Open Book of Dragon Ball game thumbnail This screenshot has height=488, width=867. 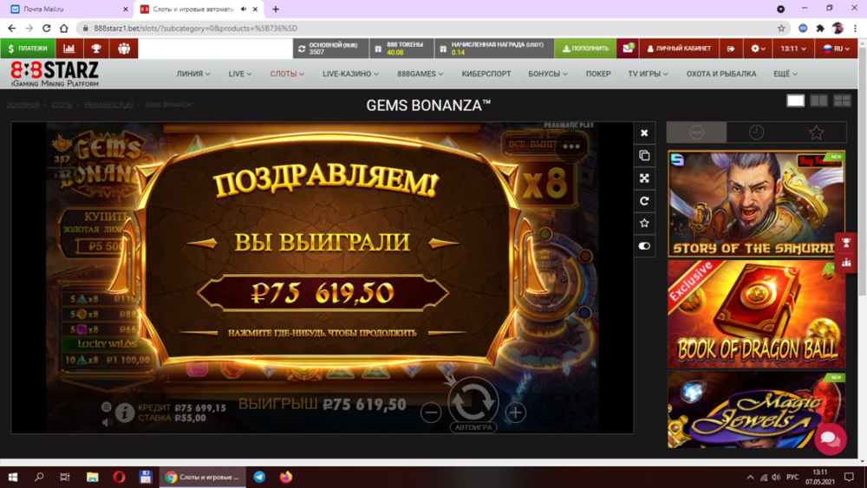(756, 314)
